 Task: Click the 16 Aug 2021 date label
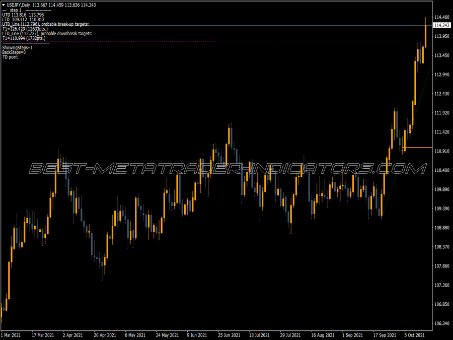323,335
